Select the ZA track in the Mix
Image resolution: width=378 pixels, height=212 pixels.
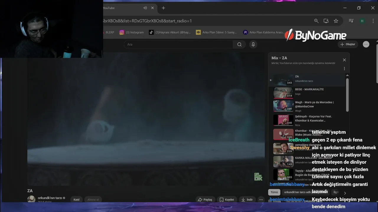point(307,79)
